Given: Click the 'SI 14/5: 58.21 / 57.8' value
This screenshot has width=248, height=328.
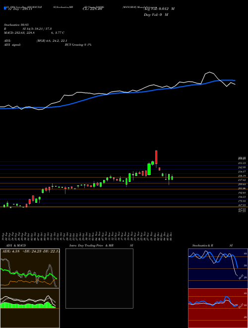Looking at the screenshot, I should [37, 29].
